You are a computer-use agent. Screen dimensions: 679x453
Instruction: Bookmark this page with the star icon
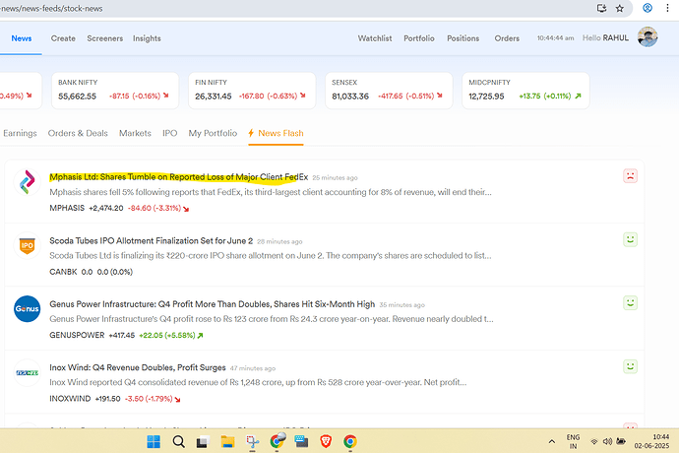click(620, 8)
